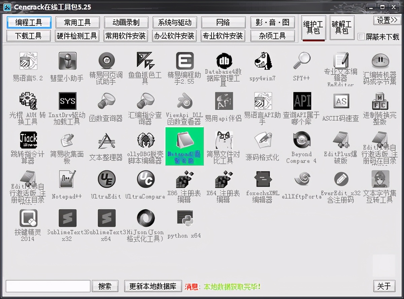Select the Database4 database manager icon
This screenshot has height=299, width=404.
pos(224,61)
